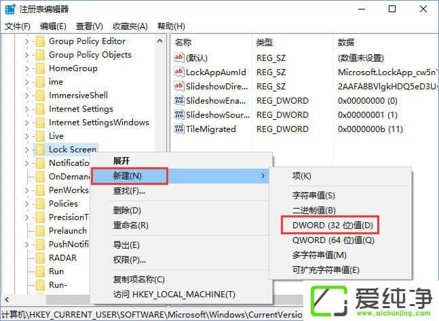This screenshot has height=321, width=439.
Task: Open the 编辑(E) menu
Action: (53, 26)
